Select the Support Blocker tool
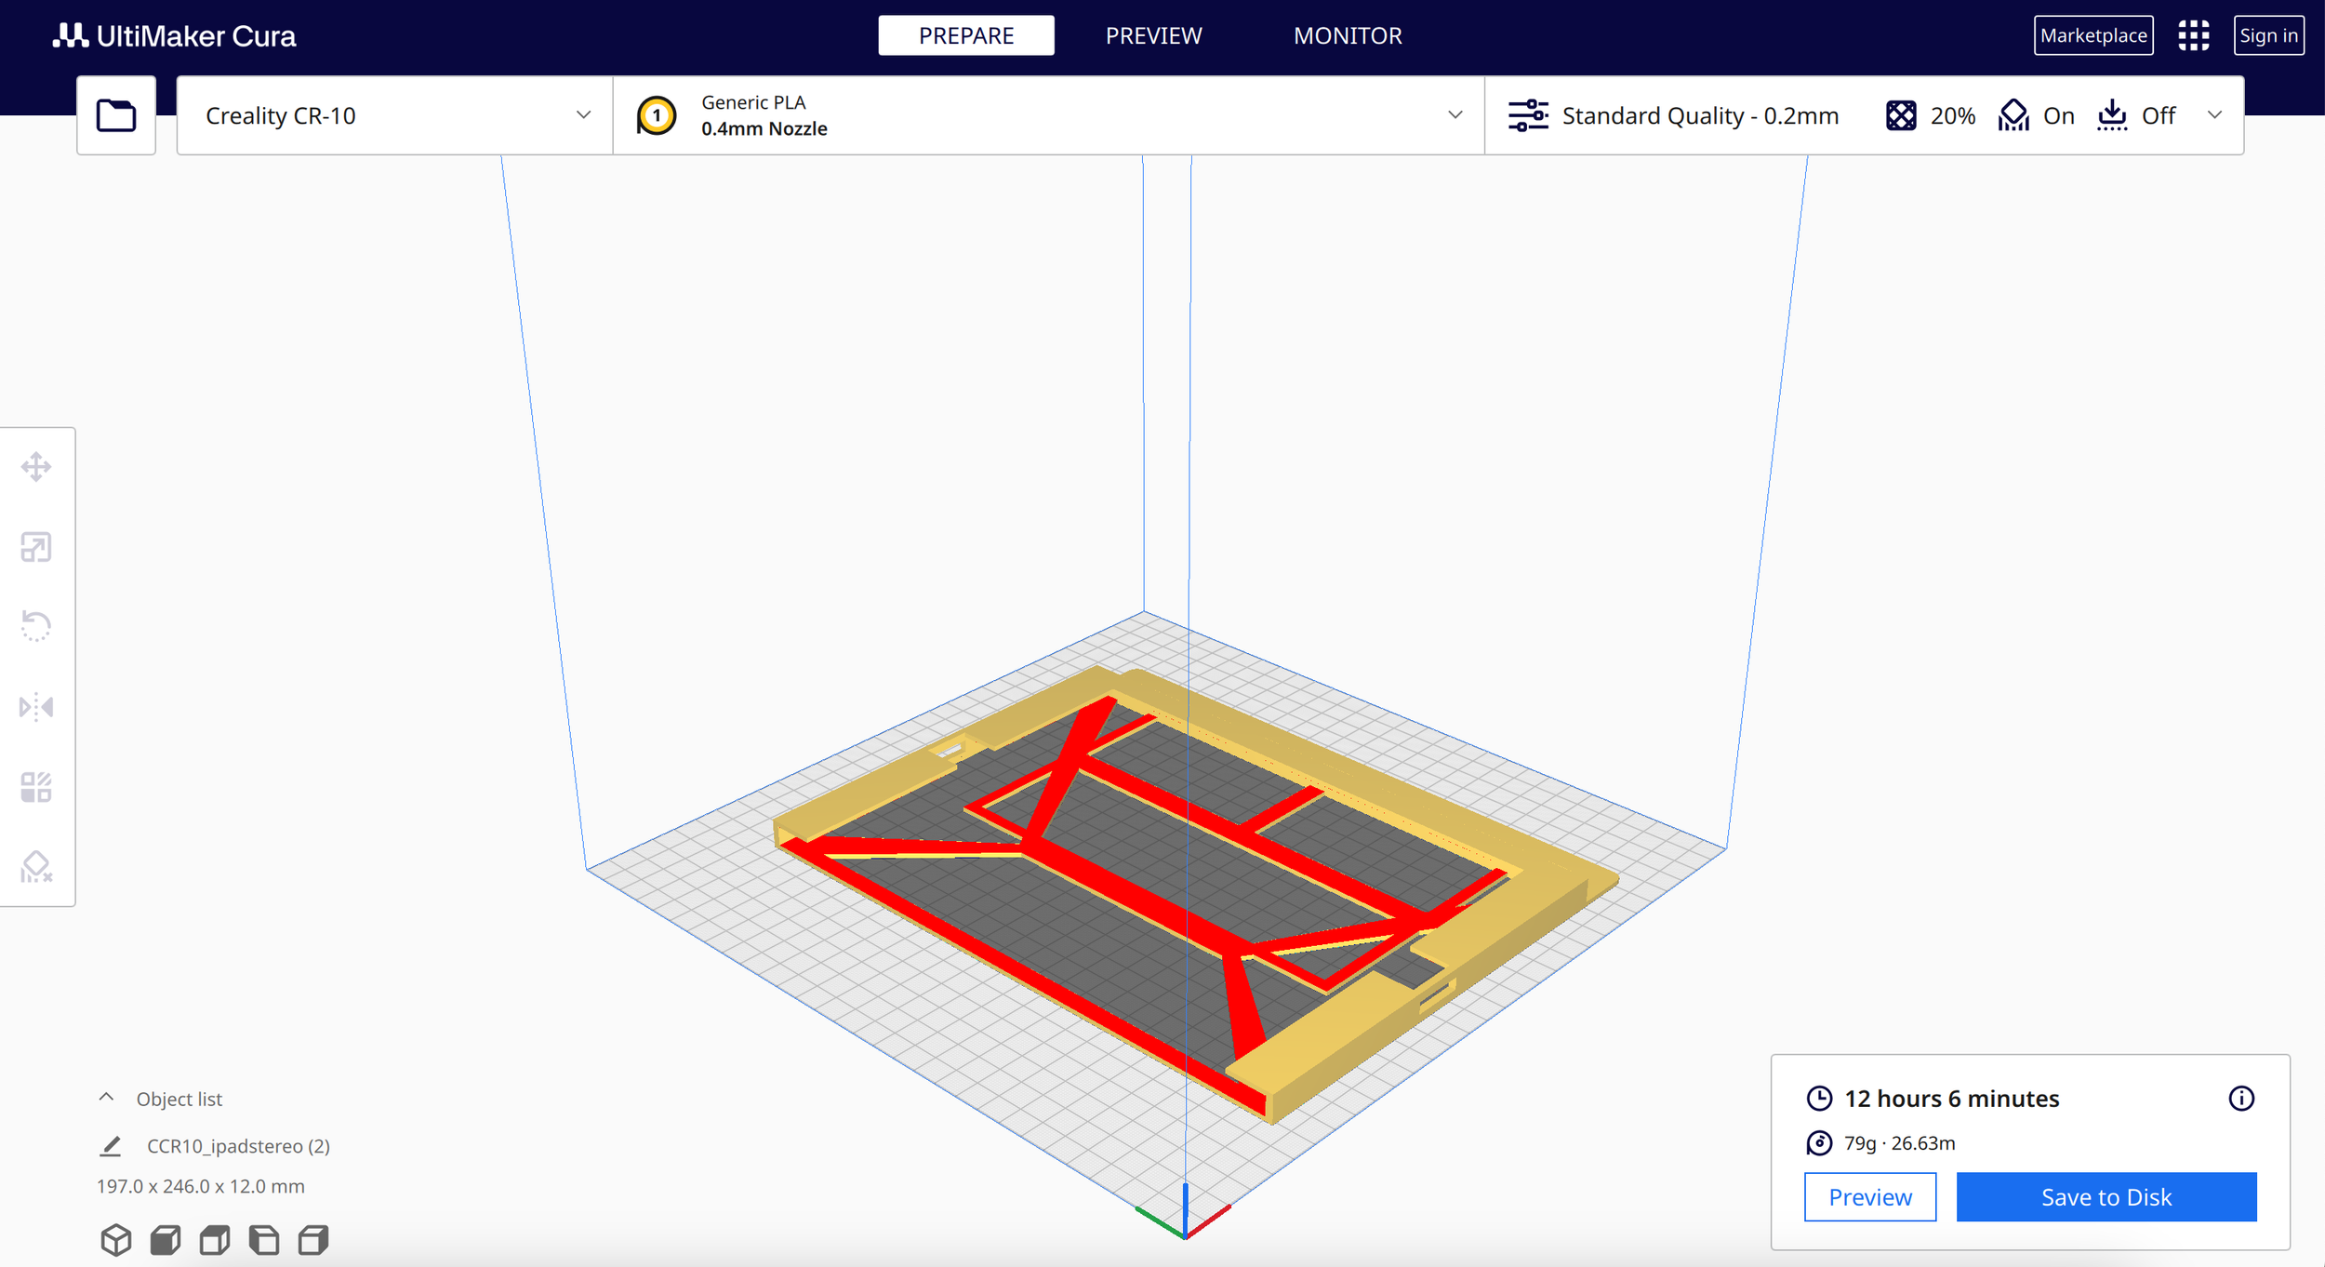Image resolution: width=2325 pixels, height=1267 pixels. tap(36, 867)
